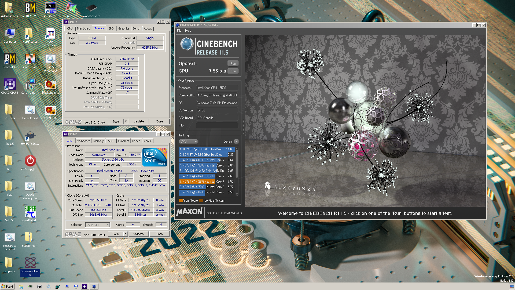
Task: Click the Core Speed 4340.59 MHz value
Action: 98,200
